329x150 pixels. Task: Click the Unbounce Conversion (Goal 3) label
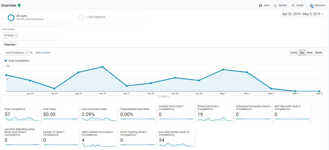click(253, 107)
